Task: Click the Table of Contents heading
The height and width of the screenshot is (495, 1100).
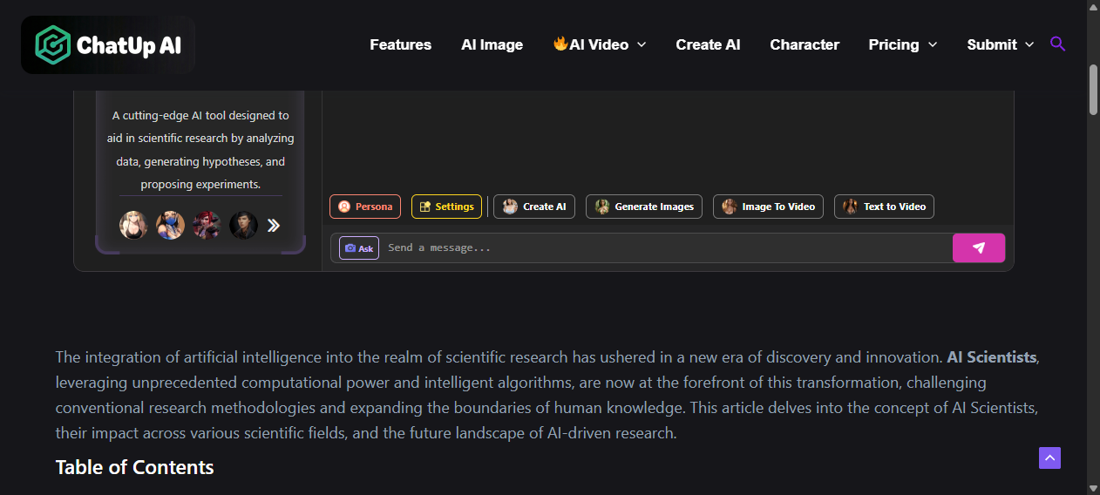Action: 135,467
